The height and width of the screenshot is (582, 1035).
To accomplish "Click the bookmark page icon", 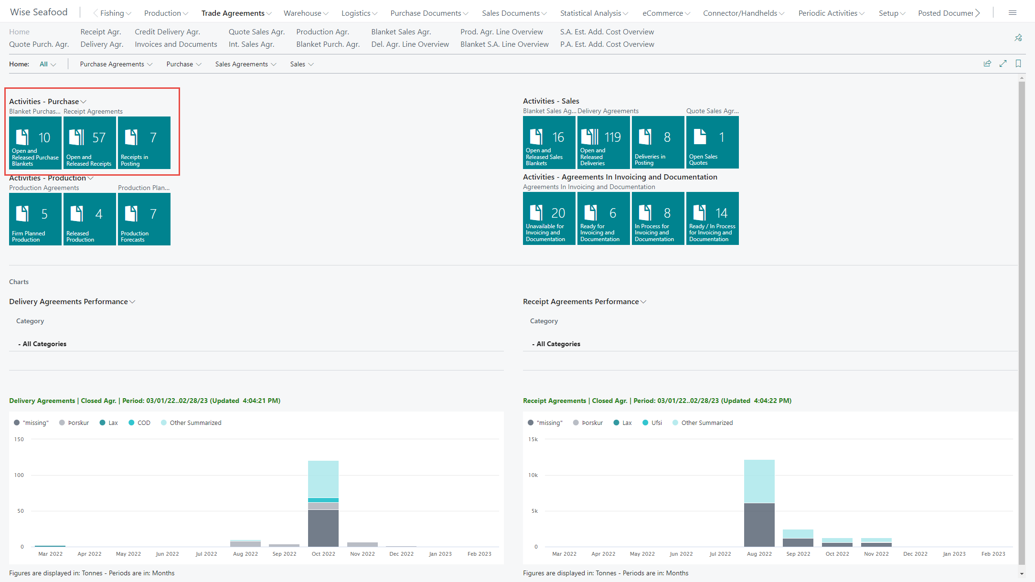I will pos(1018,63).
